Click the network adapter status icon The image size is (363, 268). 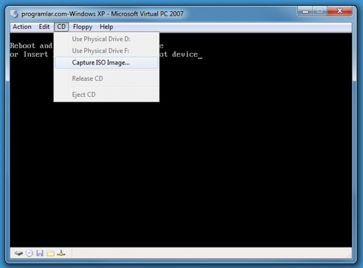click(x=61, y=253)
